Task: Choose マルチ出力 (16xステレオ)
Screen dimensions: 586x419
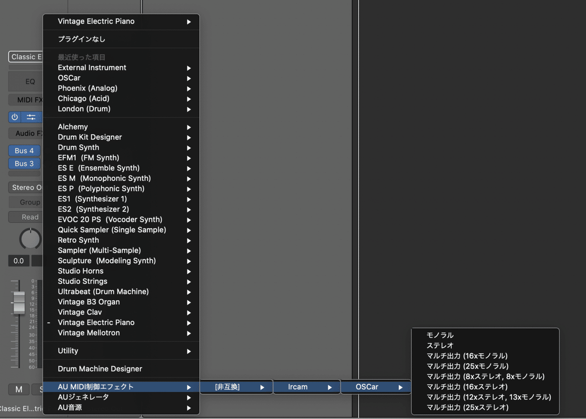Action: point(485,386)
